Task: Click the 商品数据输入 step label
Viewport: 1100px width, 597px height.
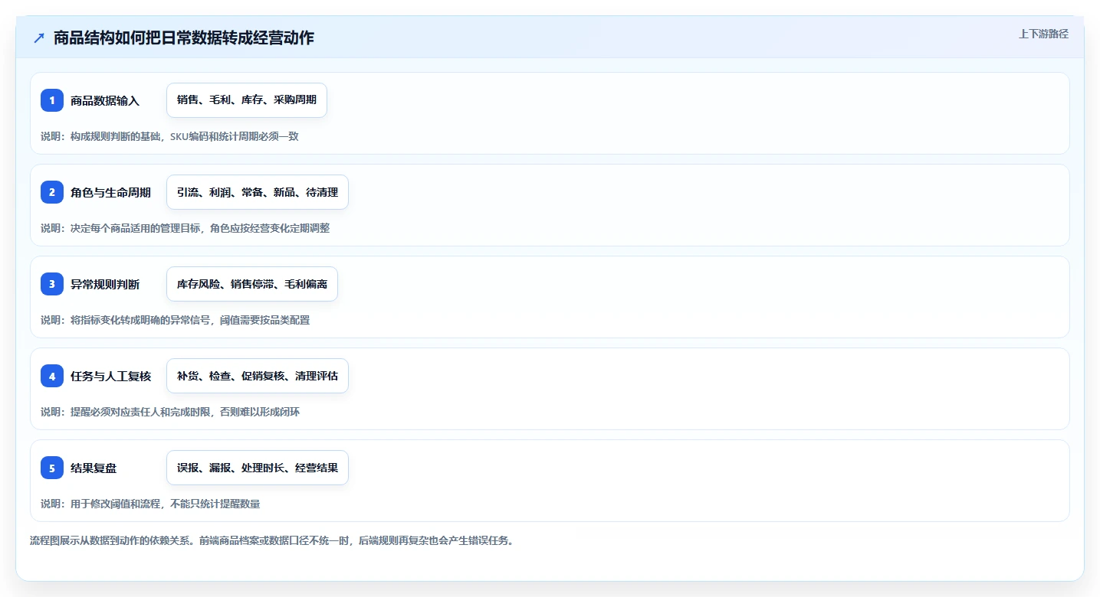Action: point(105,100)
